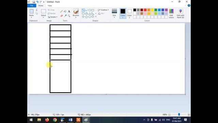Select the Text tool
This screenshot has width=218, height=123.
[x=69, y=11]
